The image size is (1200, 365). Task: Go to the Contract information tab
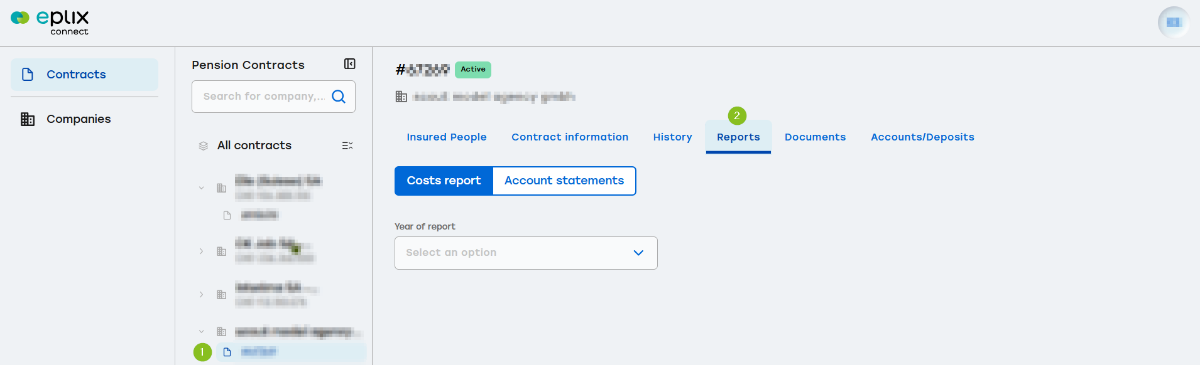(x=570, y=137)
